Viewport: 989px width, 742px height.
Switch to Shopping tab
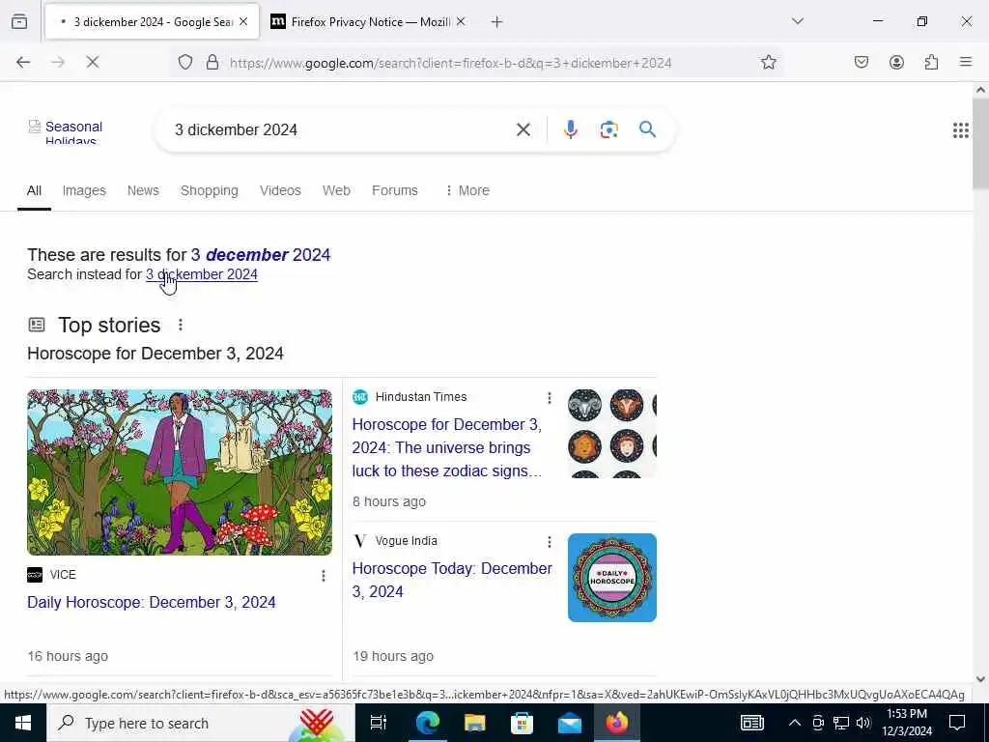point(210,190)
